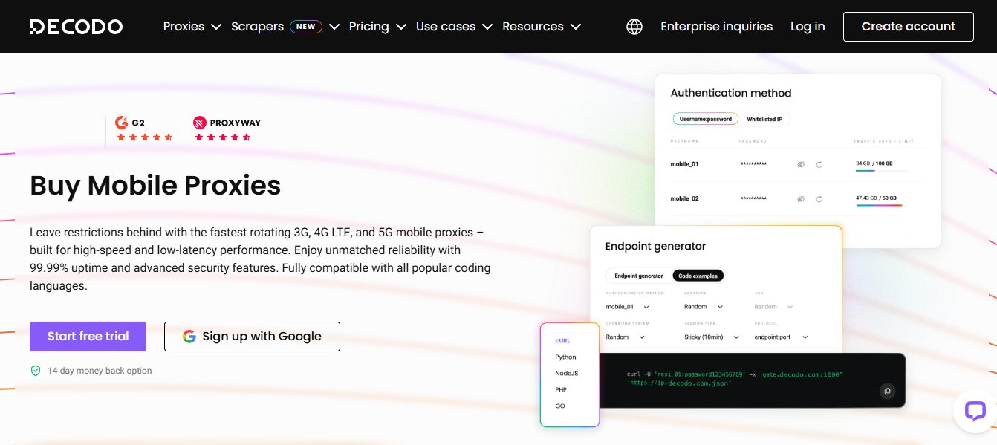Show the mobile_01 password
Viewport: 997px width, 445px height.
801,164
